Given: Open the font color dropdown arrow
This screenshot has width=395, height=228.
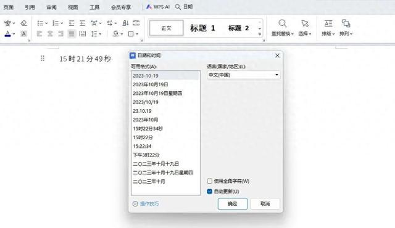Looking at the screenshot, I should pos(14,34).
